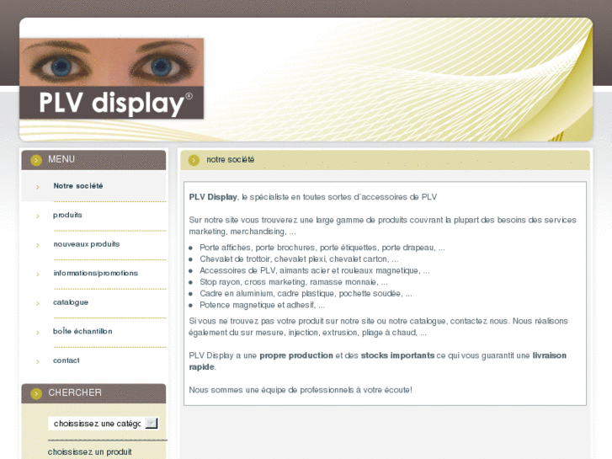Go to 'nouveaux produits' in menu
This screenshot has height=459, width=612.
point(86,244)
